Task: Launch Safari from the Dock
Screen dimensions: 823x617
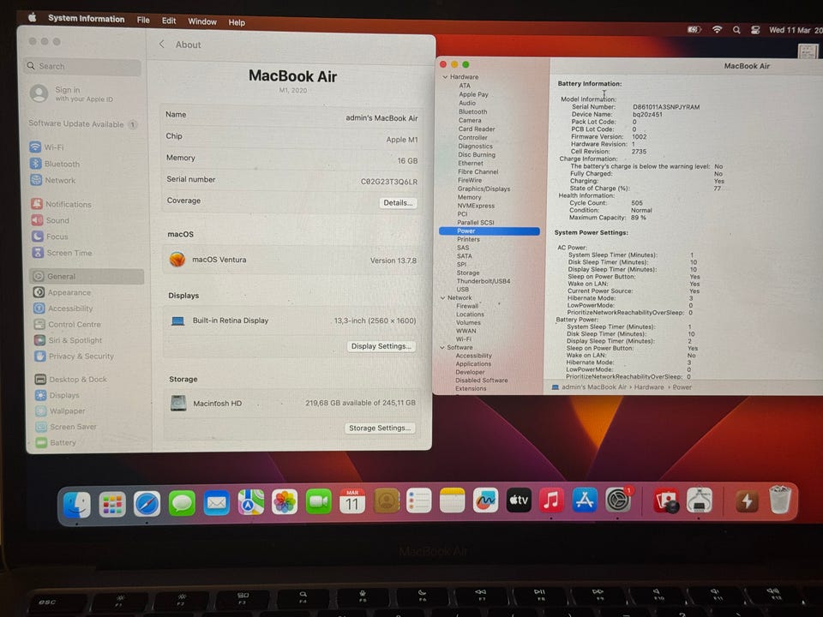Action: 147,504
